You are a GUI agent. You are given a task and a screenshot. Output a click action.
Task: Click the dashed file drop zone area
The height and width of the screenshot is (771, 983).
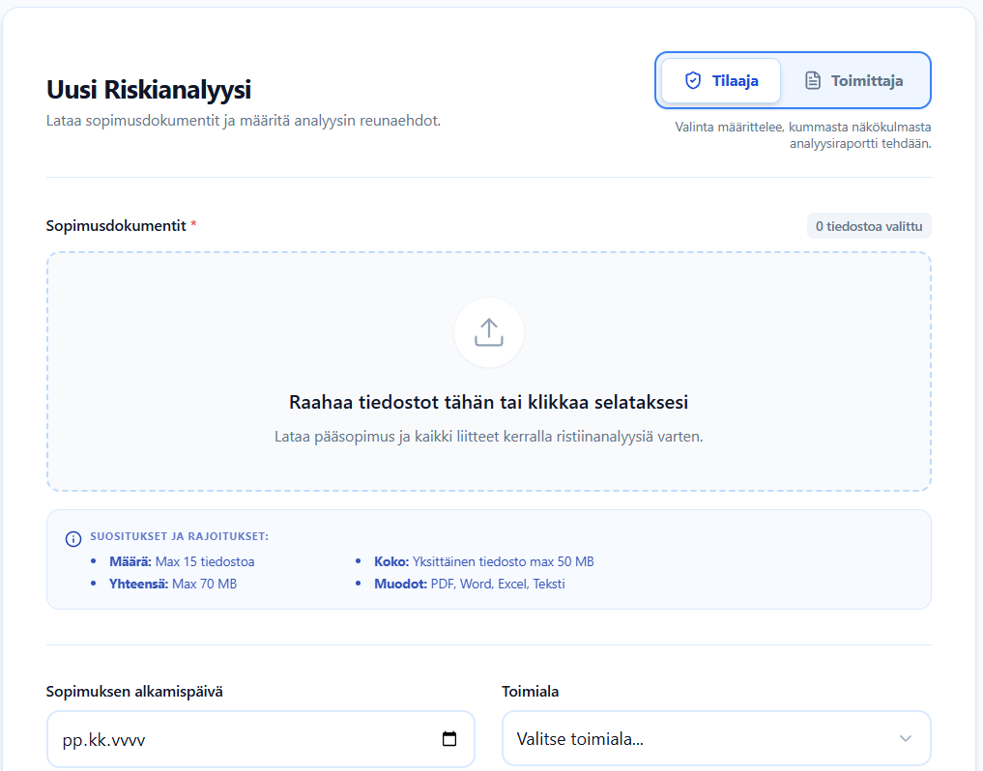click(x=489, y=372)
